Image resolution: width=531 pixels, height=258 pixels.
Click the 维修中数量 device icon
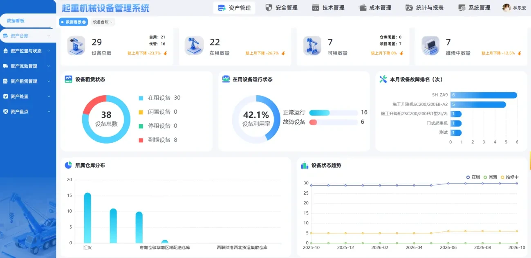pos(430,46)
